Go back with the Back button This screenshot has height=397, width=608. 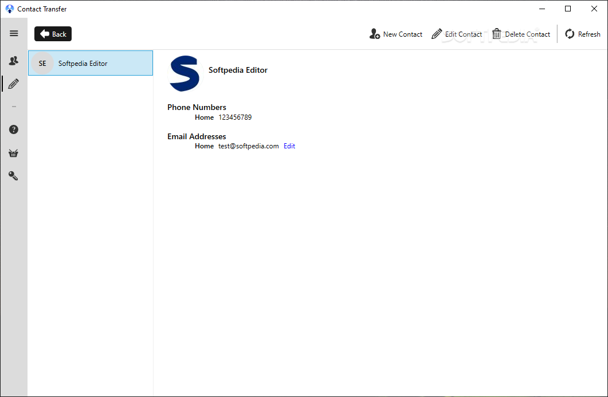53,34
